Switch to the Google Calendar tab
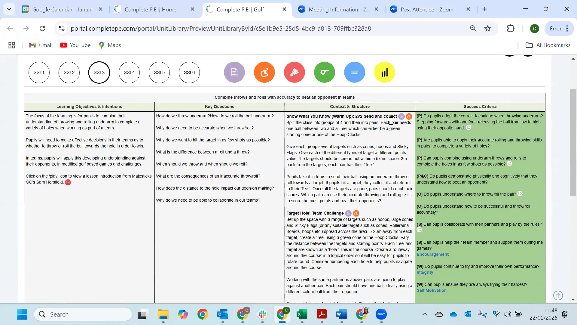This screenshot has height=325, width=577. tap(62, 9)
